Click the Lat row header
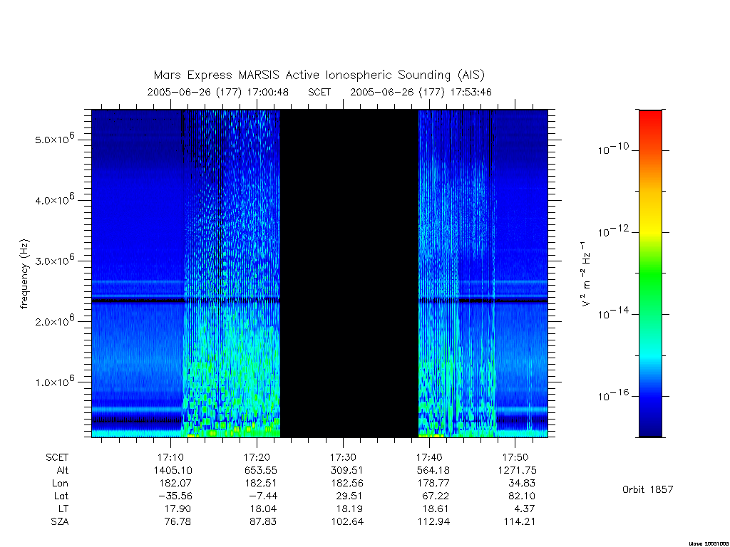 click(x=61, y=496)
